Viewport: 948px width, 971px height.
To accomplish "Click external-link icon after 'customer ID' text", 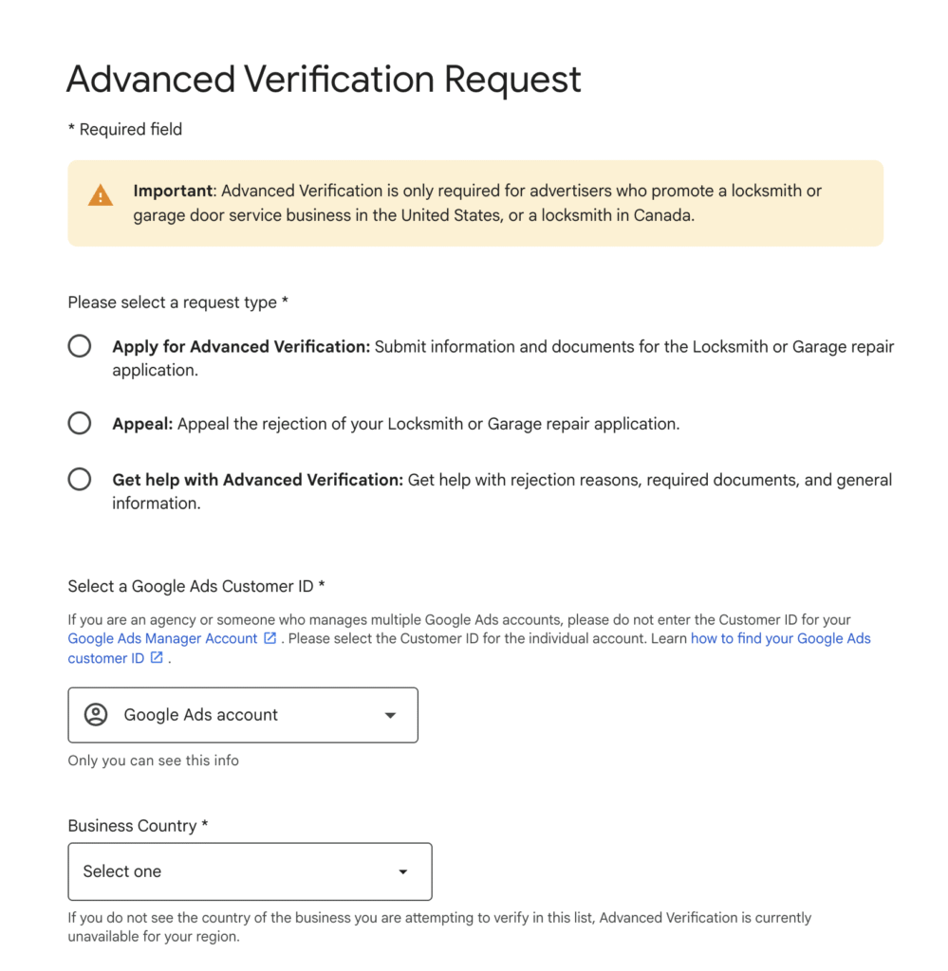I will click(158, 658).
